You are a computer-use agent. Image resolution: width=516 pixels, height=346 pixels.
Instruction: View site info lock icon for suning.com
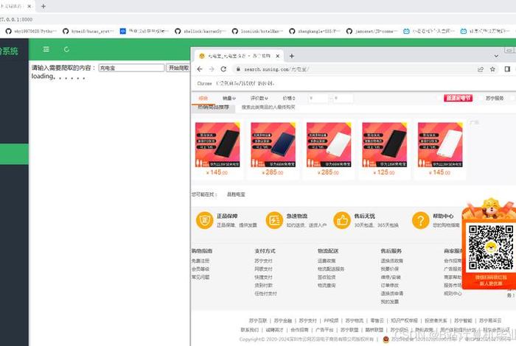pos(238,69)
